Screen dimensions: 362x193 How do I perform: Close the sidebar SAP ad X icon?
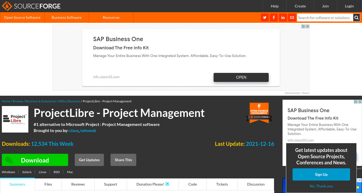click(360, 102)
